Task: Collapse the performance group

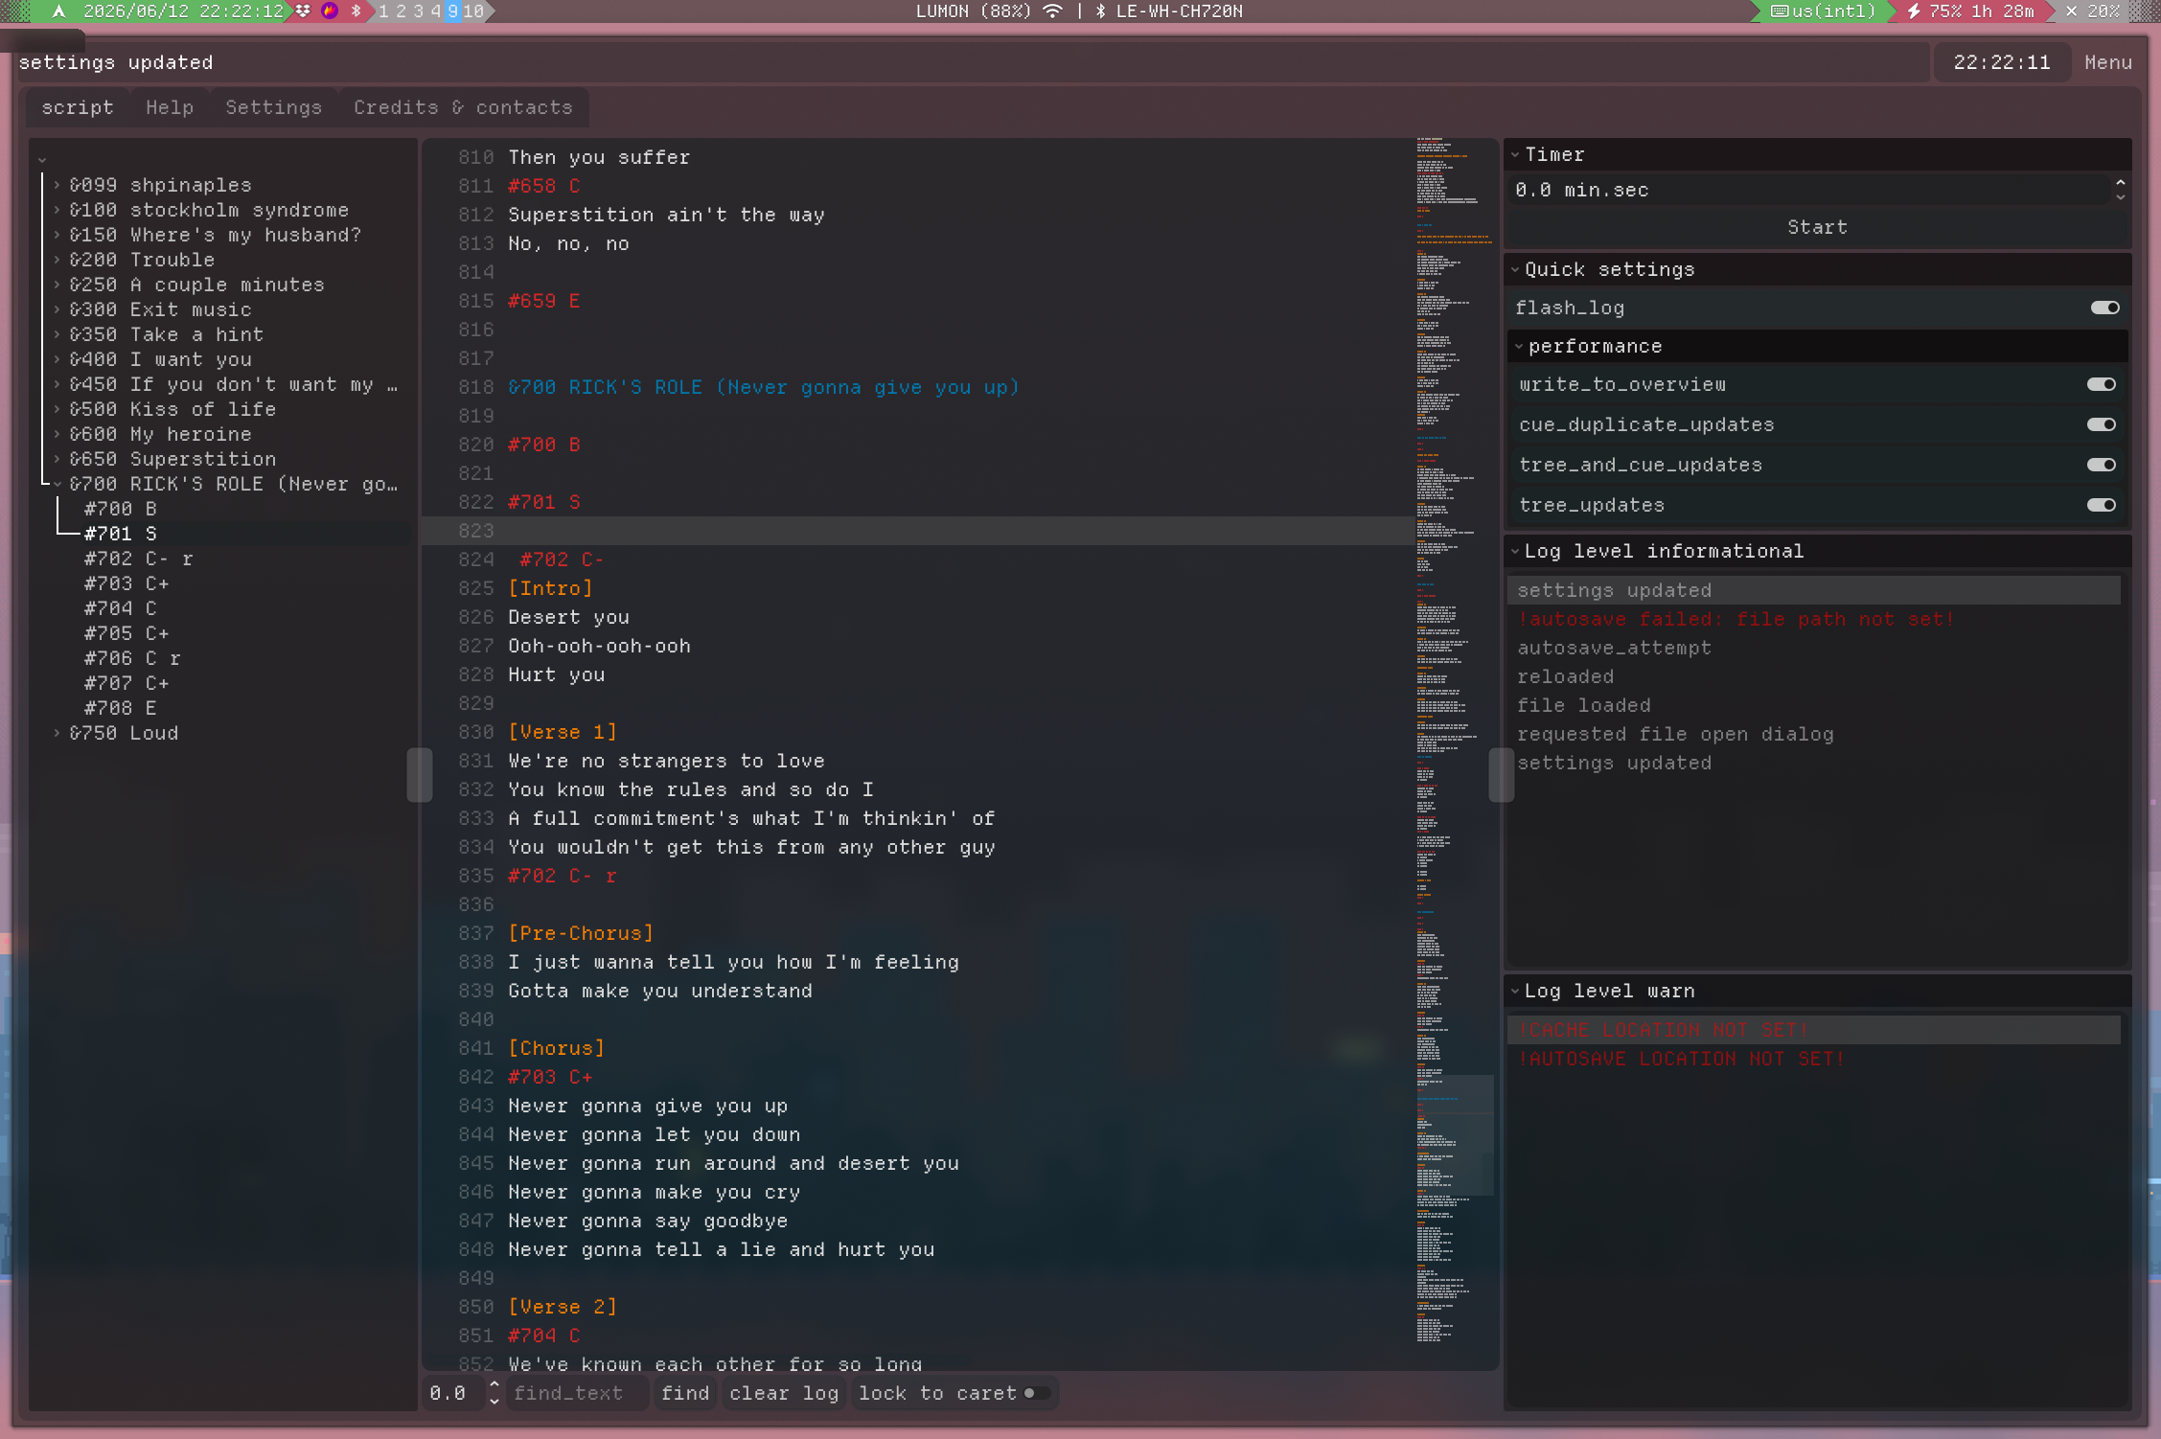Action: click(x=1519, y=346)
